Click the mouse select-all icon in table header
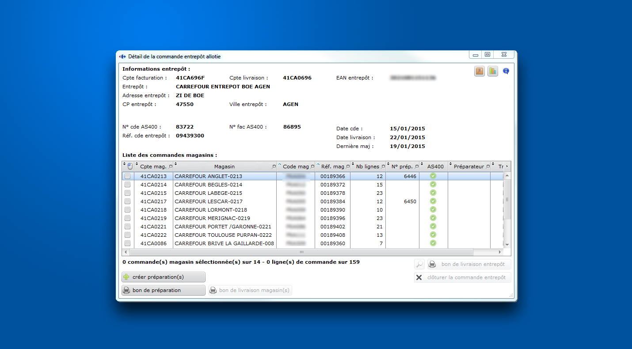632x349 pixels. pyautogui.click(x=130, y=167)
